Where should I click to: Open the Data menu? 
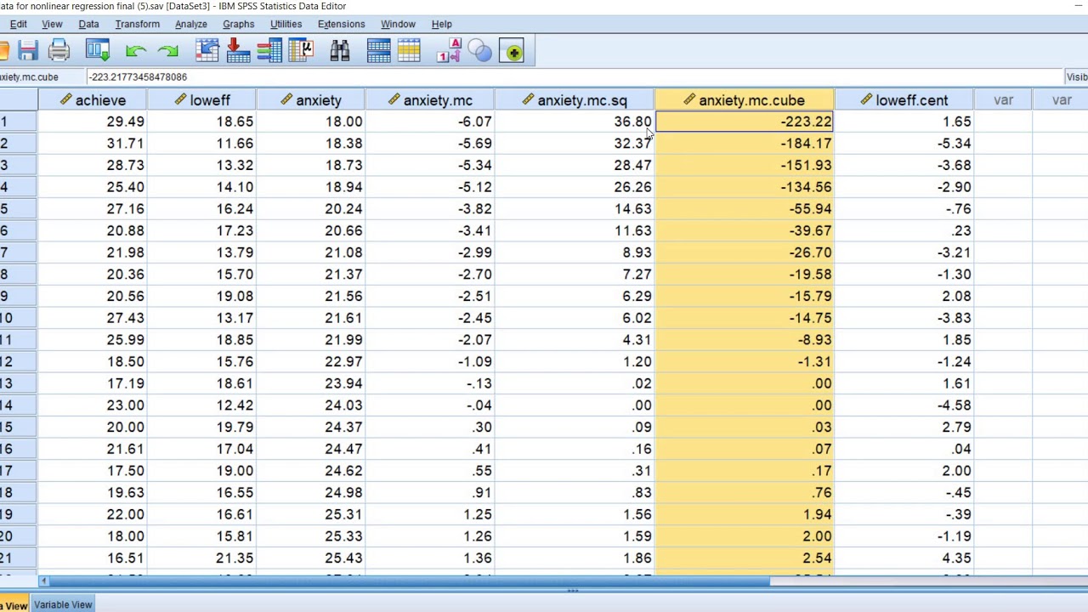click(x=88, y=24)
